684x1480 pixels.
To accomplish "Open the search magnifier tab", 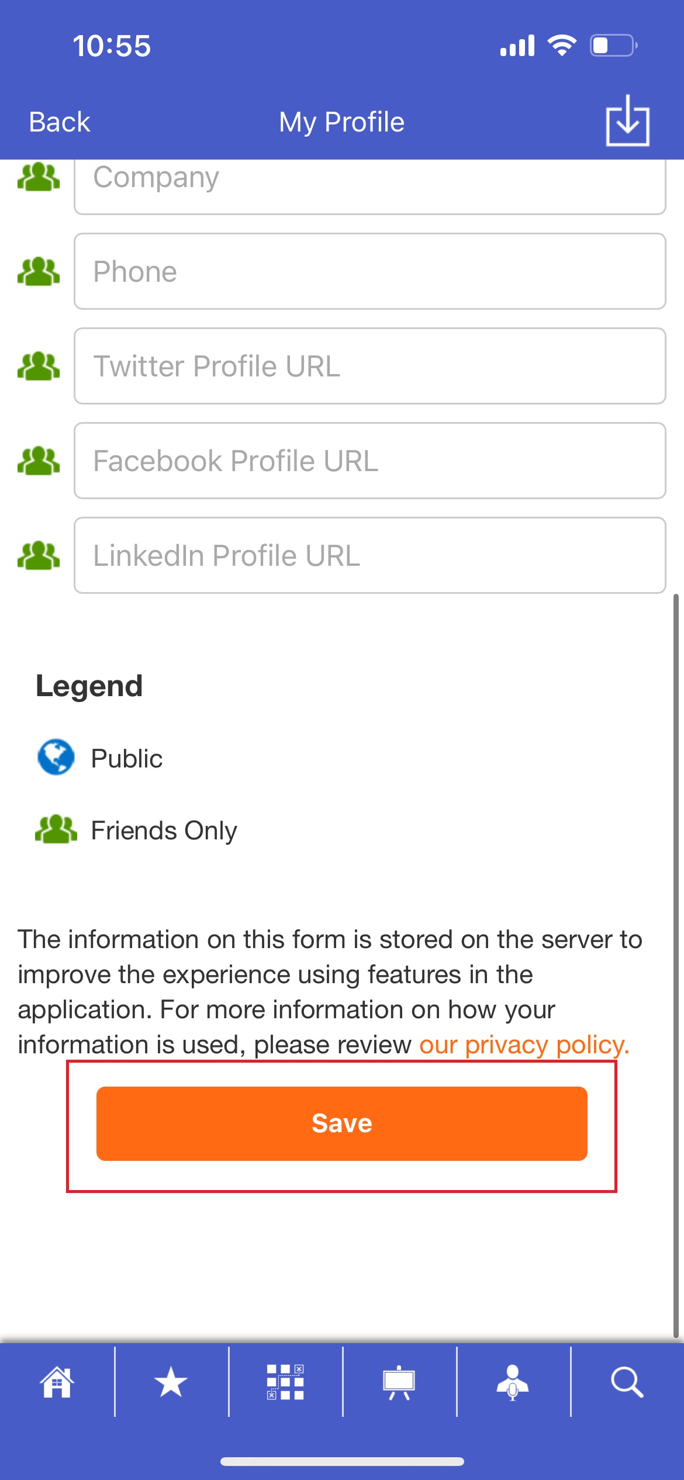I will click(x=627, y=1382).
